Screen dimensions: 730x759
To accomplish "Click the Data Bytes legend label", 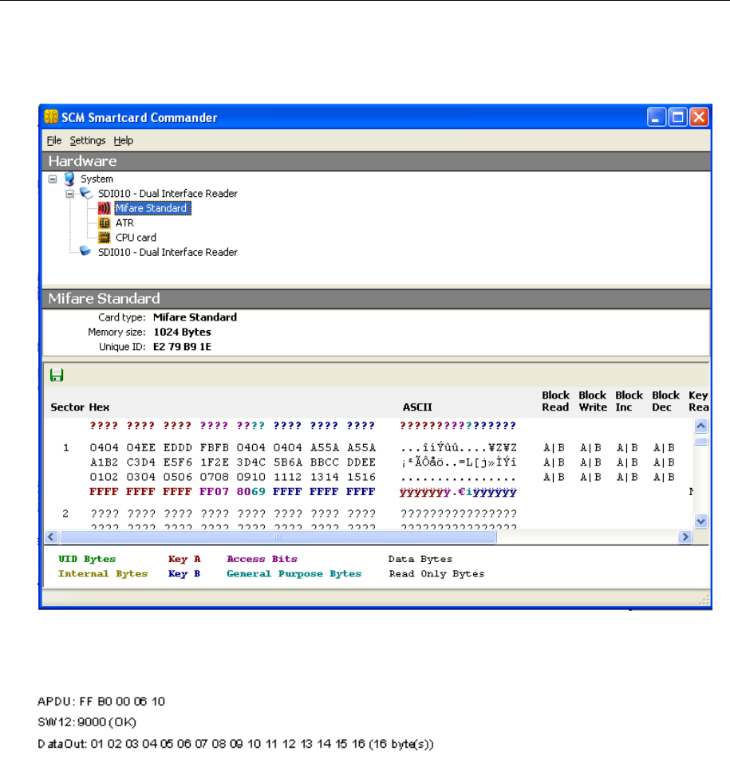I will point(420,559).
